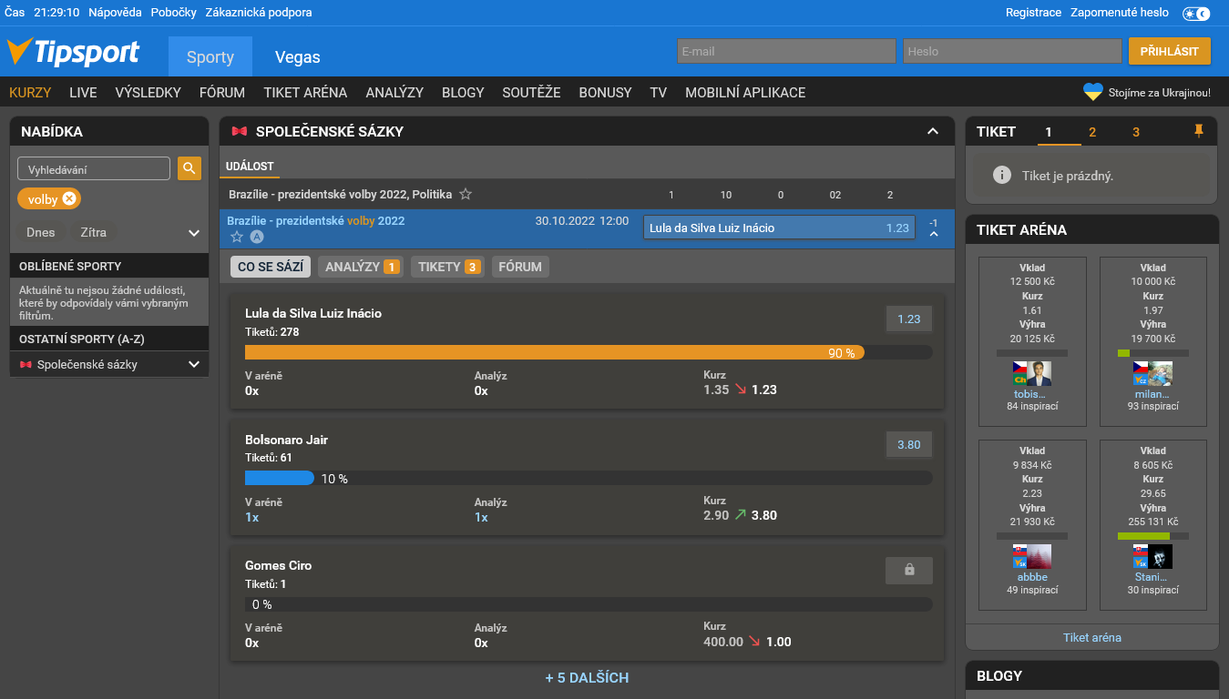The height and width of the screenshot is (699, 1229).
Task: Toggle the dark mode switch
Action: click(x=1196, y=13)
